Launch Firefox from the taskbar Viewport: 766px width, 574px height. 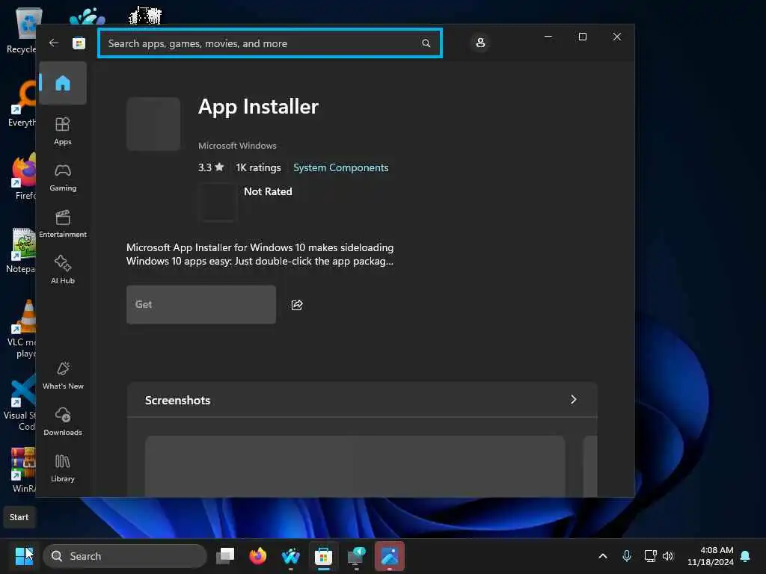[x=258, y=556]
